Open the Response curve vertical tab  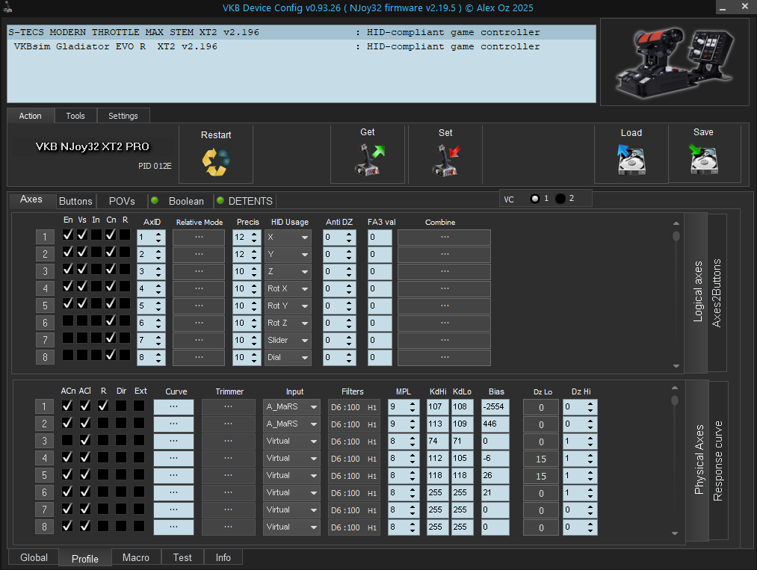coord(718,461)
